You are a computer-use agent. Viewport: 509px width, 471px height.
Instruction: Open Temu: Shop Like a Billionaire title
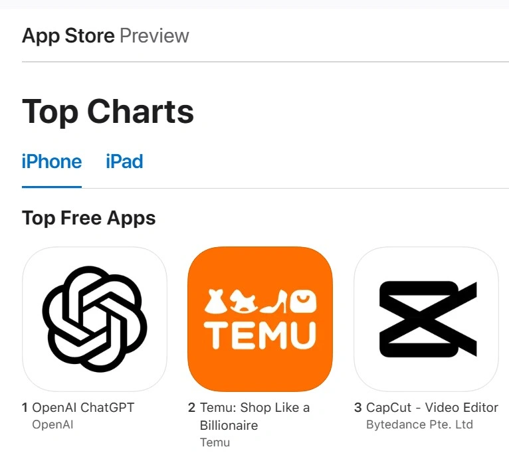click(x=255, y=416)
